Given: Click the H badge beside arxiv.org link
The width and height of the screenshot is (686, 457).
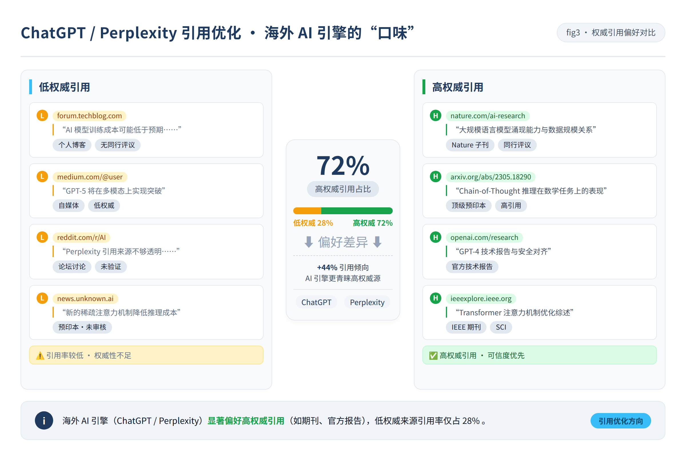Looking at the screenshot, I should [435, 177].
